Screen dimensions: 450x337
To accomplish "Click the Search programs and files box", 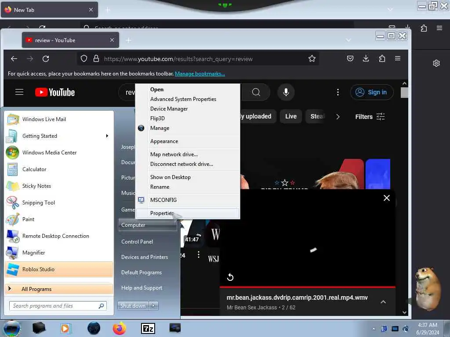I will 58,306.
